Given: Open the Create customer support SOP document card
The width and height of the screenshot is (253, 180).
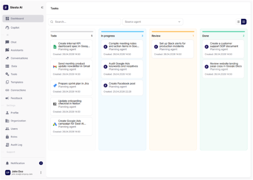Looking at the screenshot, I should 223,48.
